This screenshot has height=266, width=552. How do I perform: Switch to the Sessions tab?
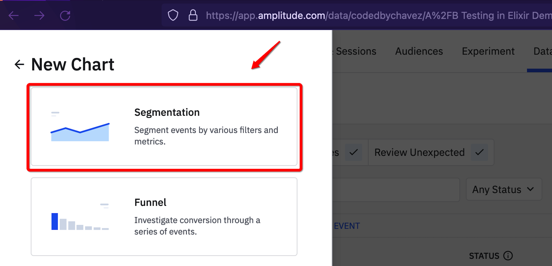click(355, 51)
